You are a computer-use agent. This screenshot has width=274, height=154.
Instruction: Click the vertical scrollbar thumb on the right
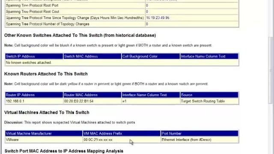tap(271, 70)
